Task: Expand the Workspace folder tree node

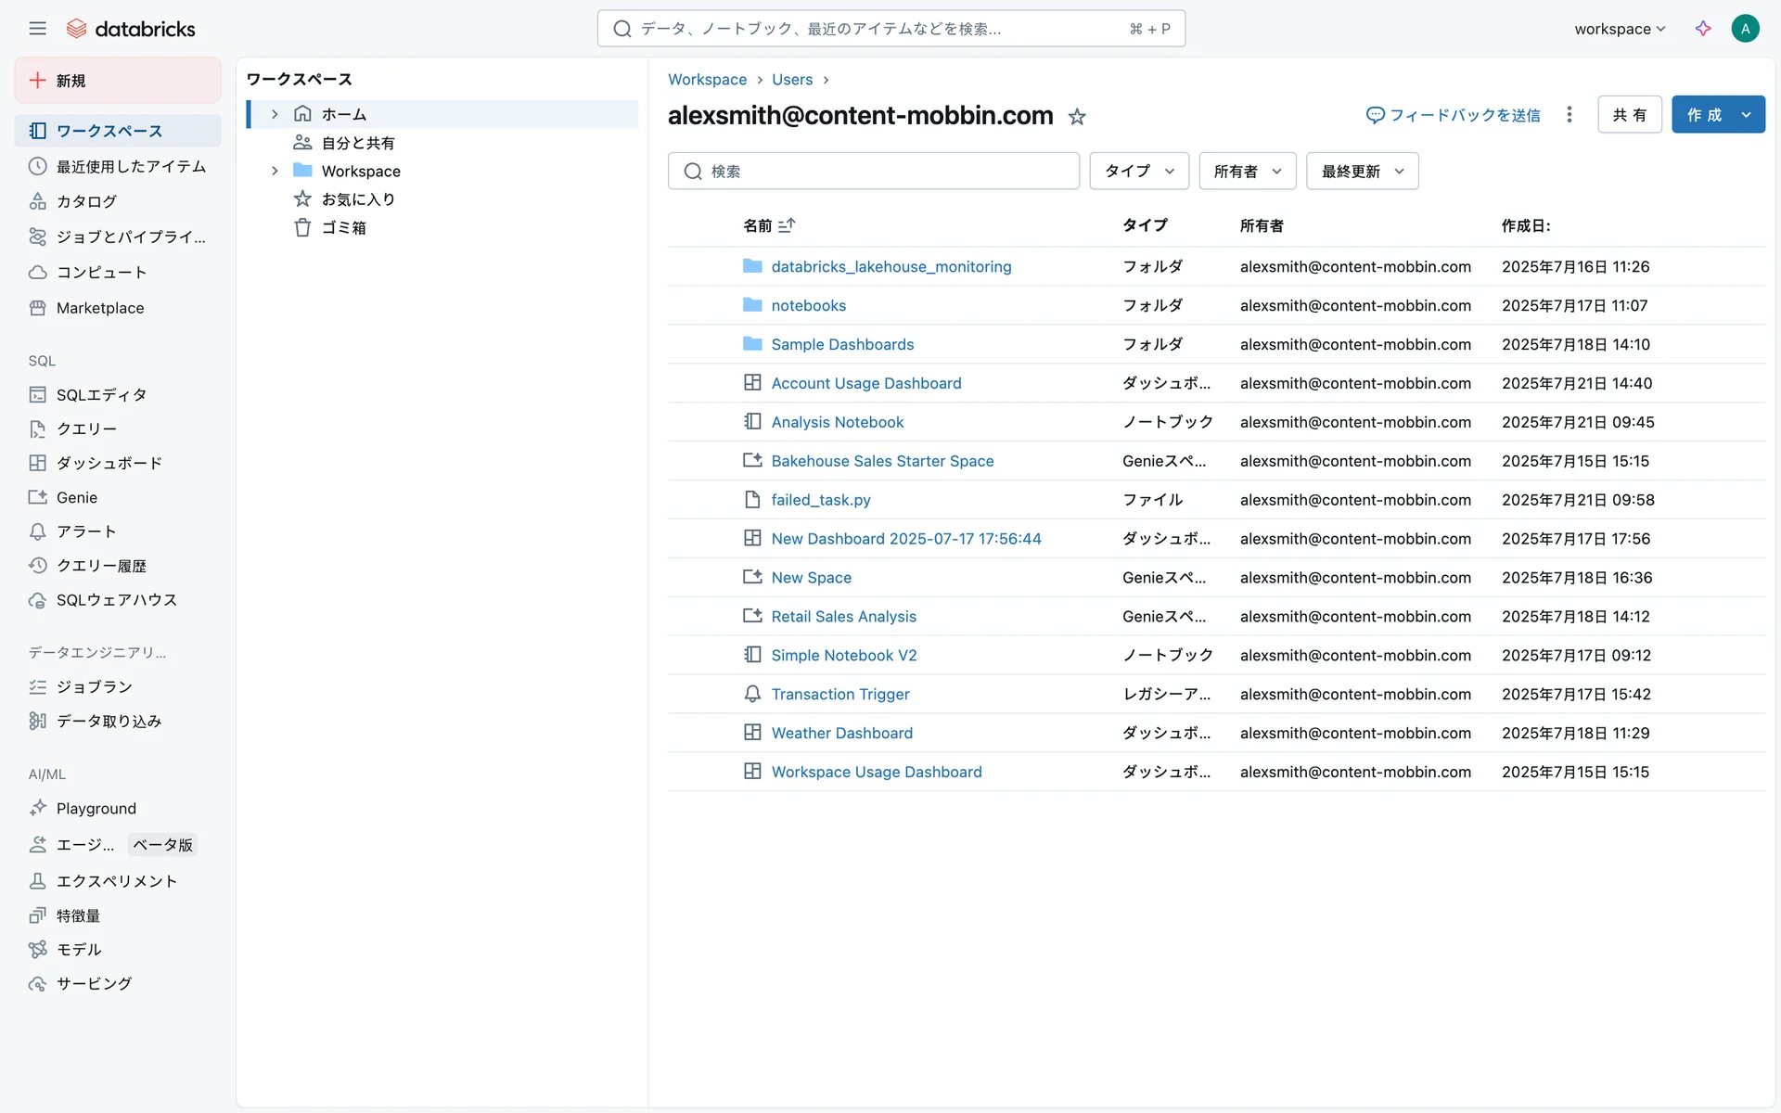Action: (x=275, y=171)
